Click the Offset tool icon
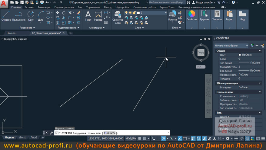266x150 pixels. pyautogui.click(x=78, y=22)
